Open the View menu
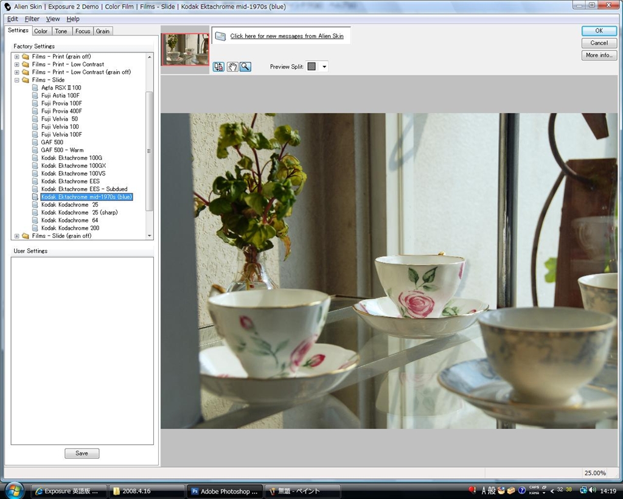This screenshot has height=499, width=623. click(x=53, y=19)
